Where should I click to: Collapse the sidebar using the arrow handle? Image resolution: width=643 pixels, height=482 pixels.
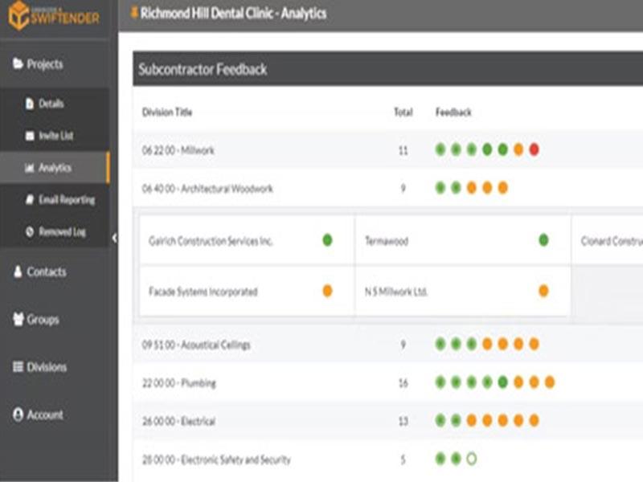[114, 238]
